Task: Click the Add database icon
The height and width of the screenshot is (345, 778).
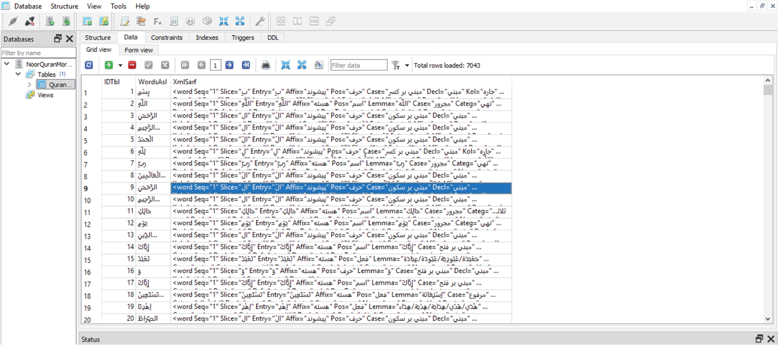Action: pos(50,21)
